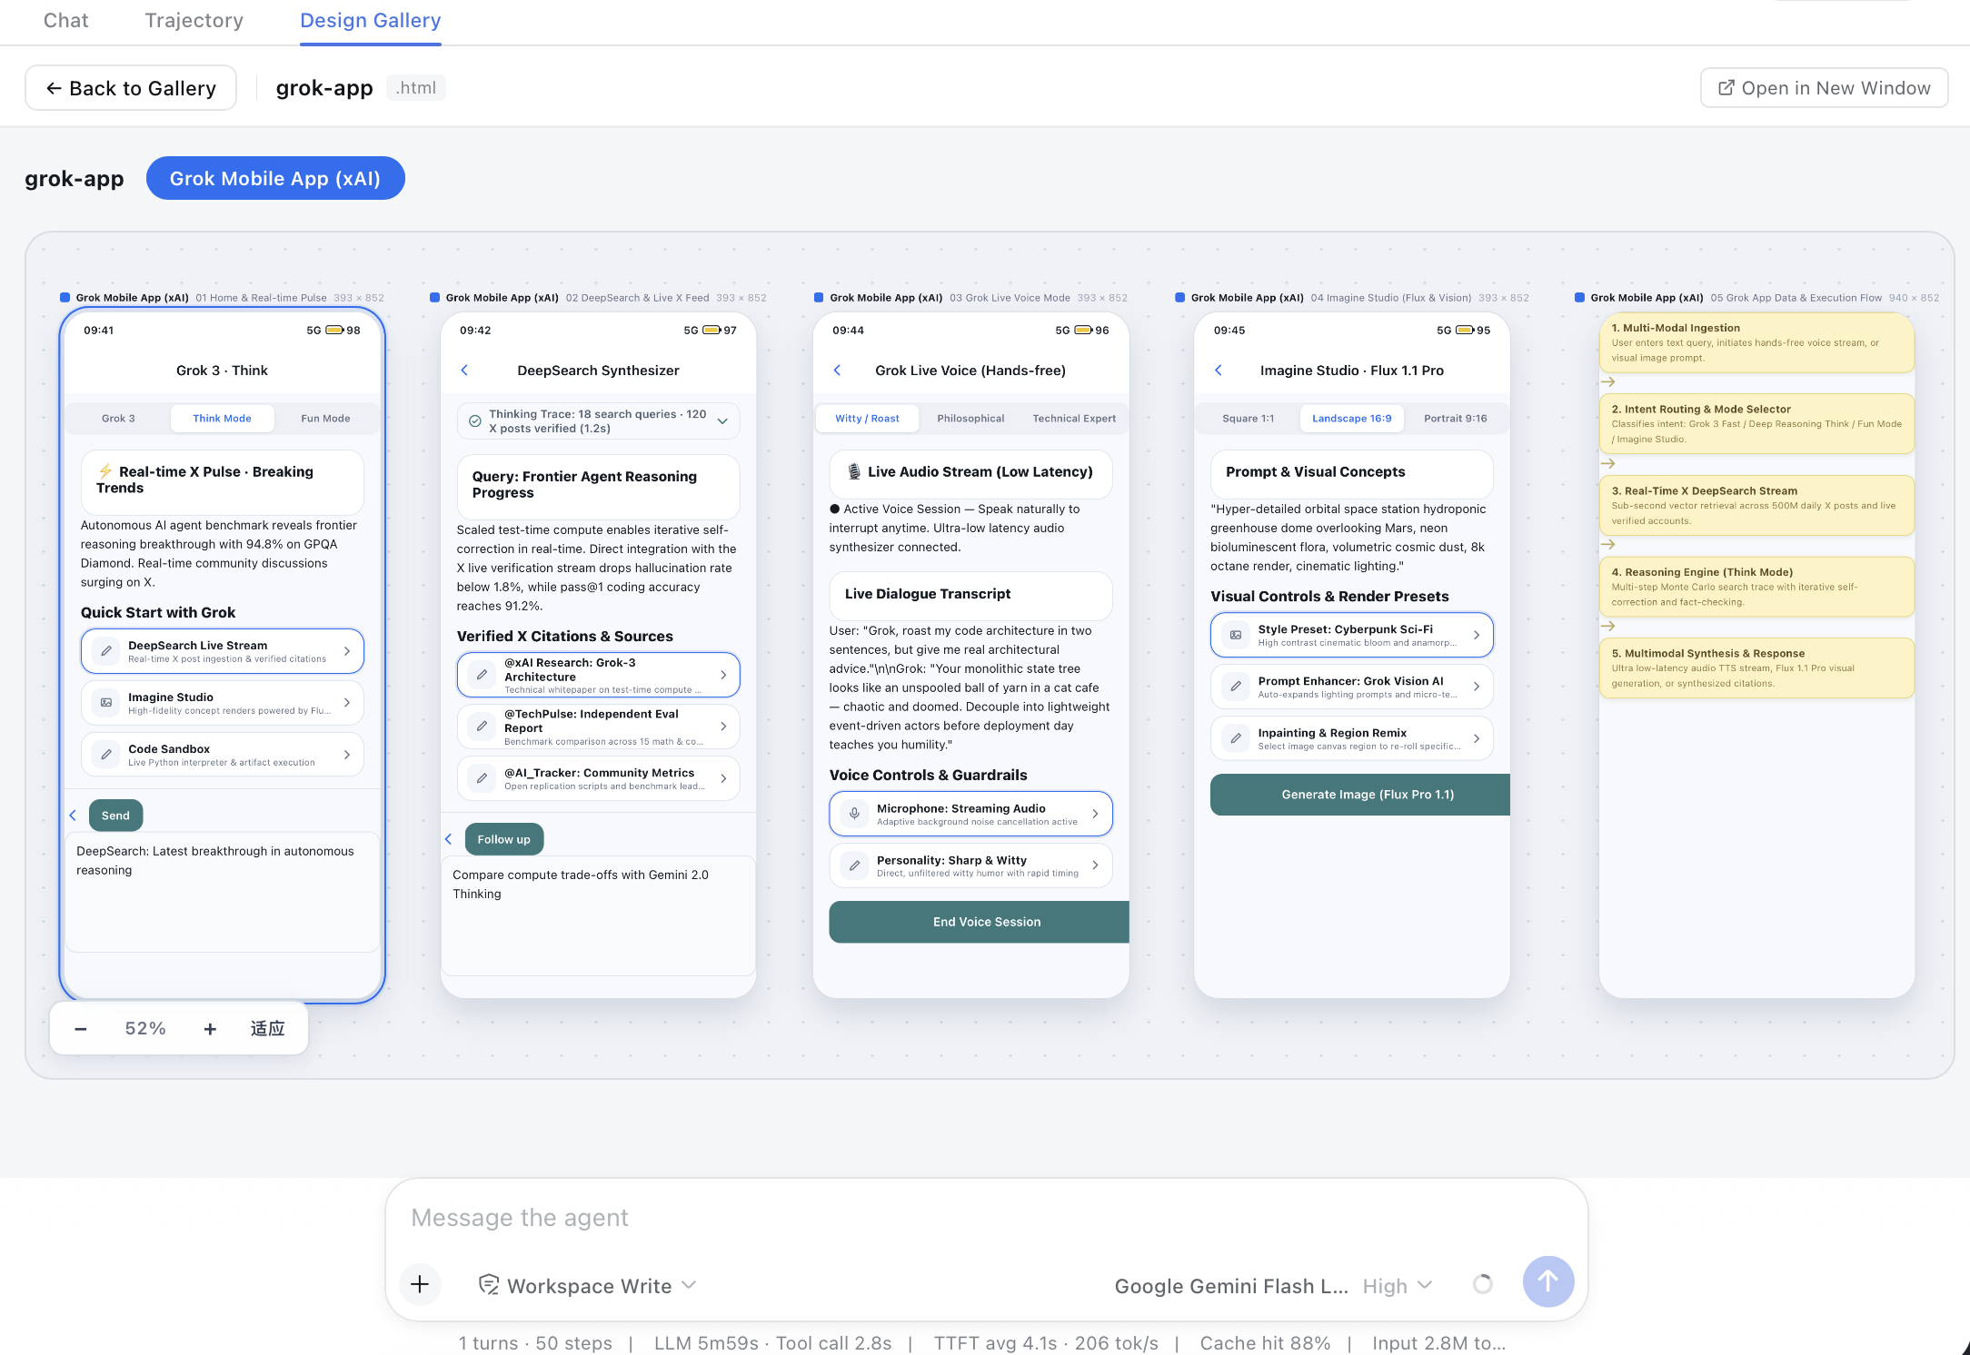Click chevron on Style Preset: Cyberpunk Sci-Fi row
1970x1355 pixels.
(x=1477, y=635)
